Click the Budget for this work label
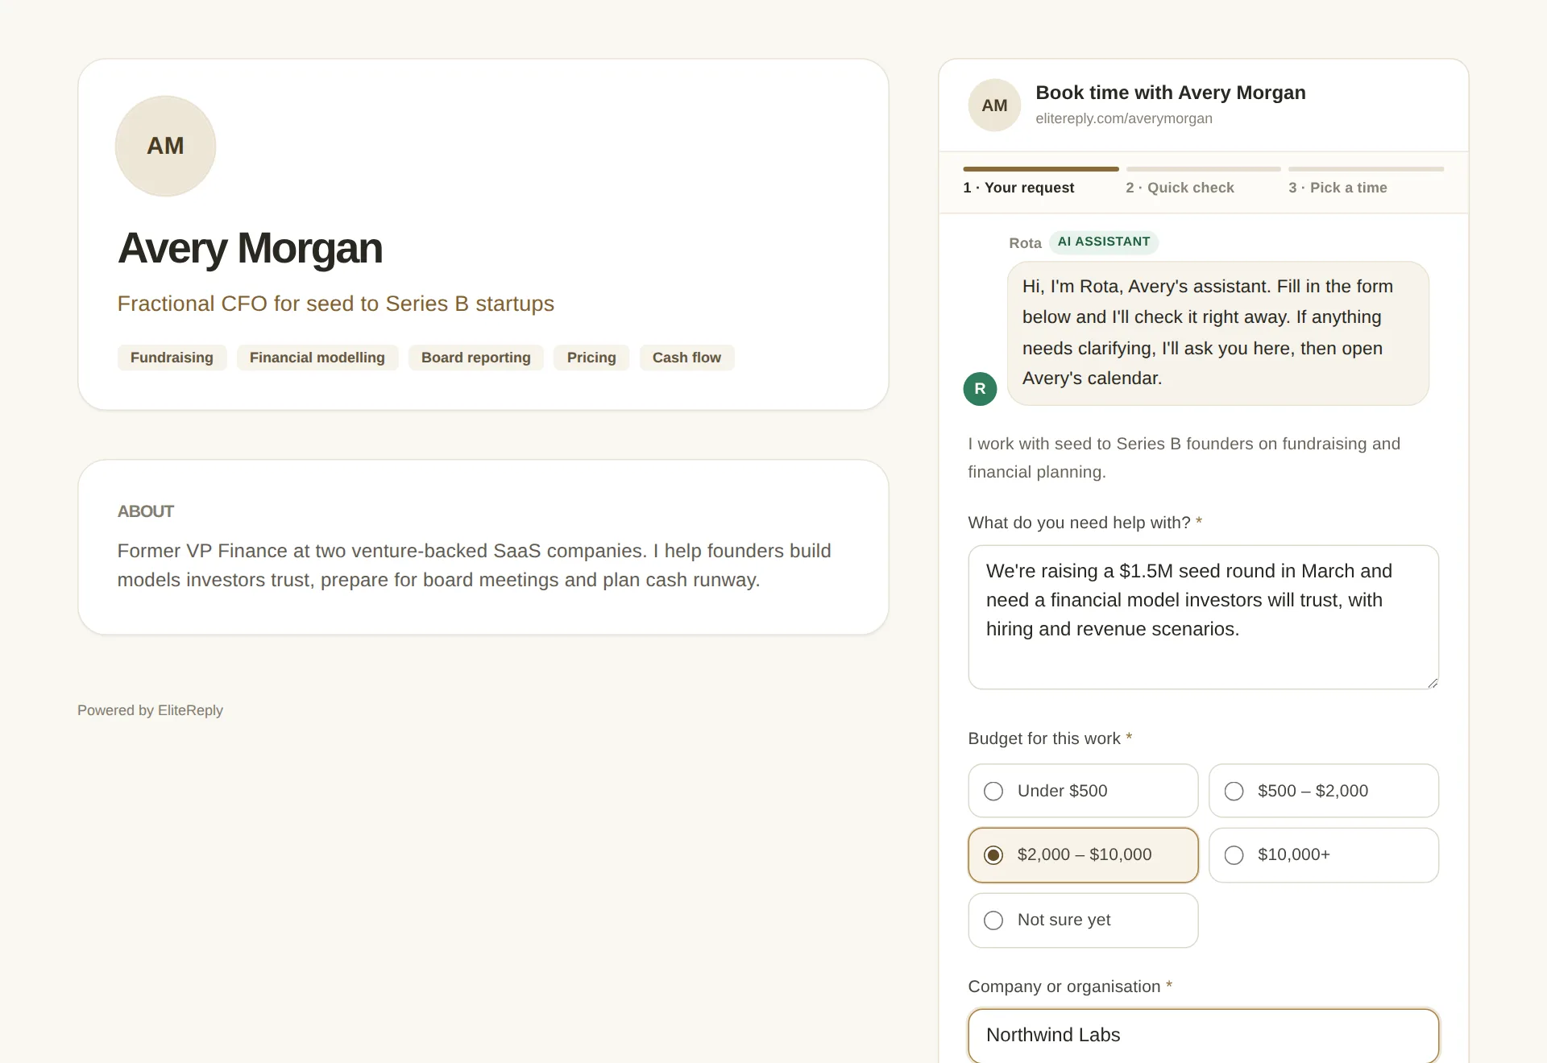 [x=1050, y=738]
